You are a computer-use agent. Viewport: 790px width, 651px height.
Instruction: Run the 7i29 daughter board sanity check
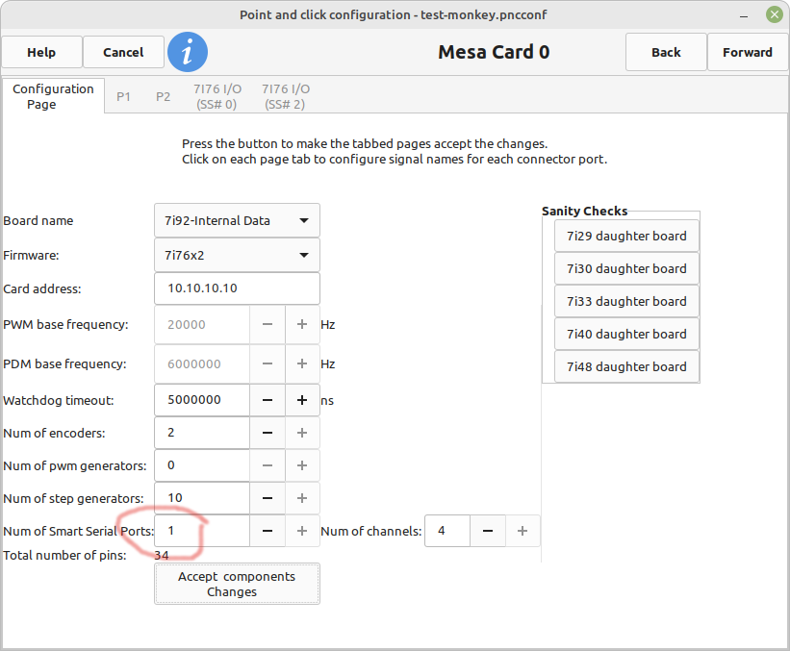tap(626, 237)
